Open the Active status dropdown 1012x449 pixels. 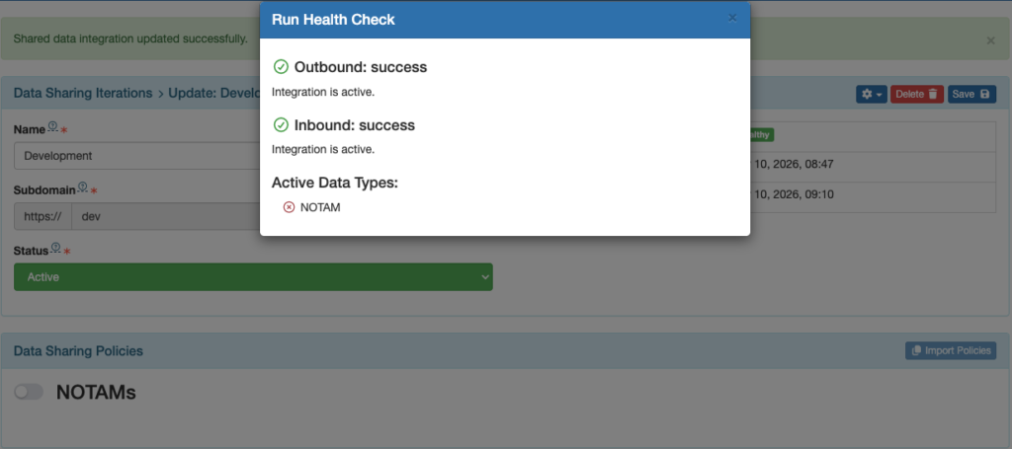(253, 277)
